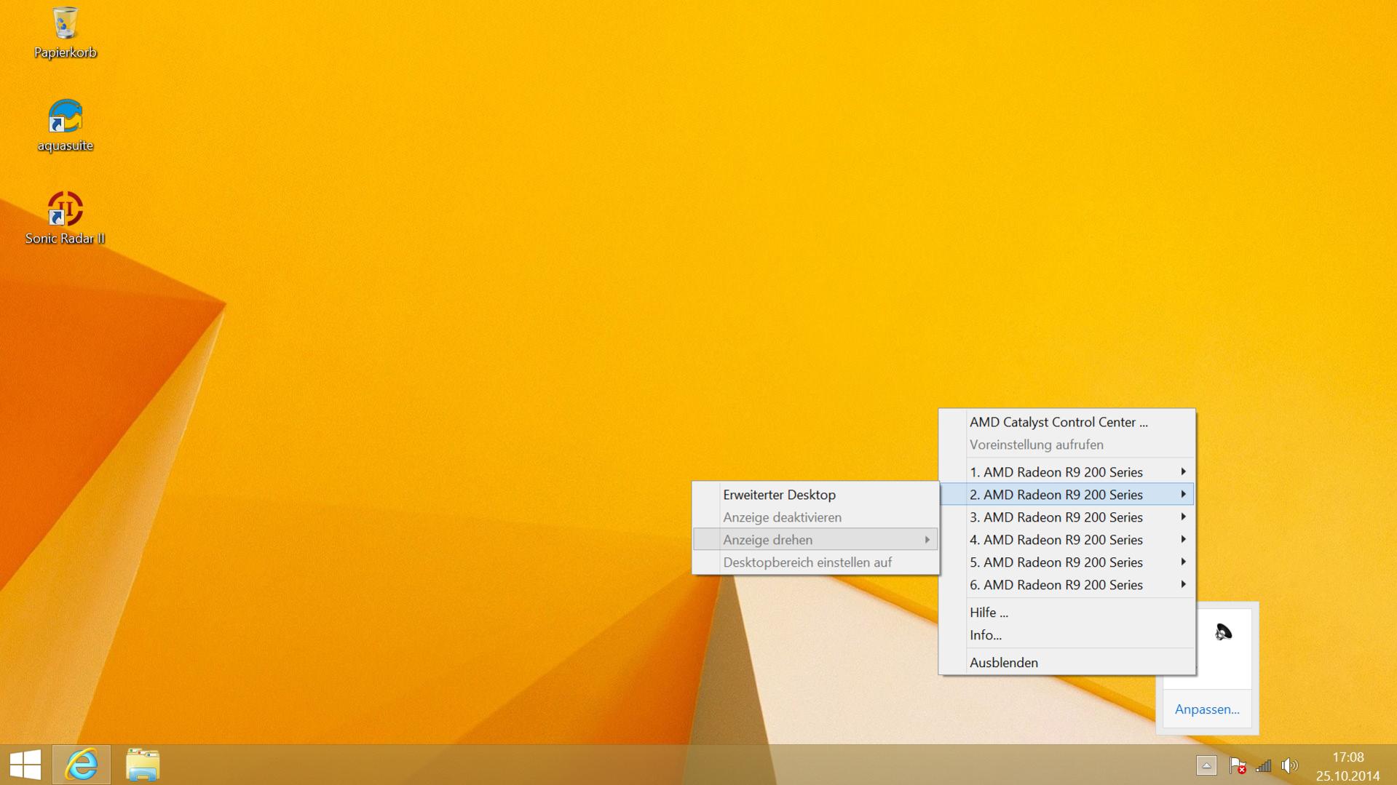Expand 1. AMD Radeon R9 200 Series
1397x785 pixels.
coord(1067,472)
